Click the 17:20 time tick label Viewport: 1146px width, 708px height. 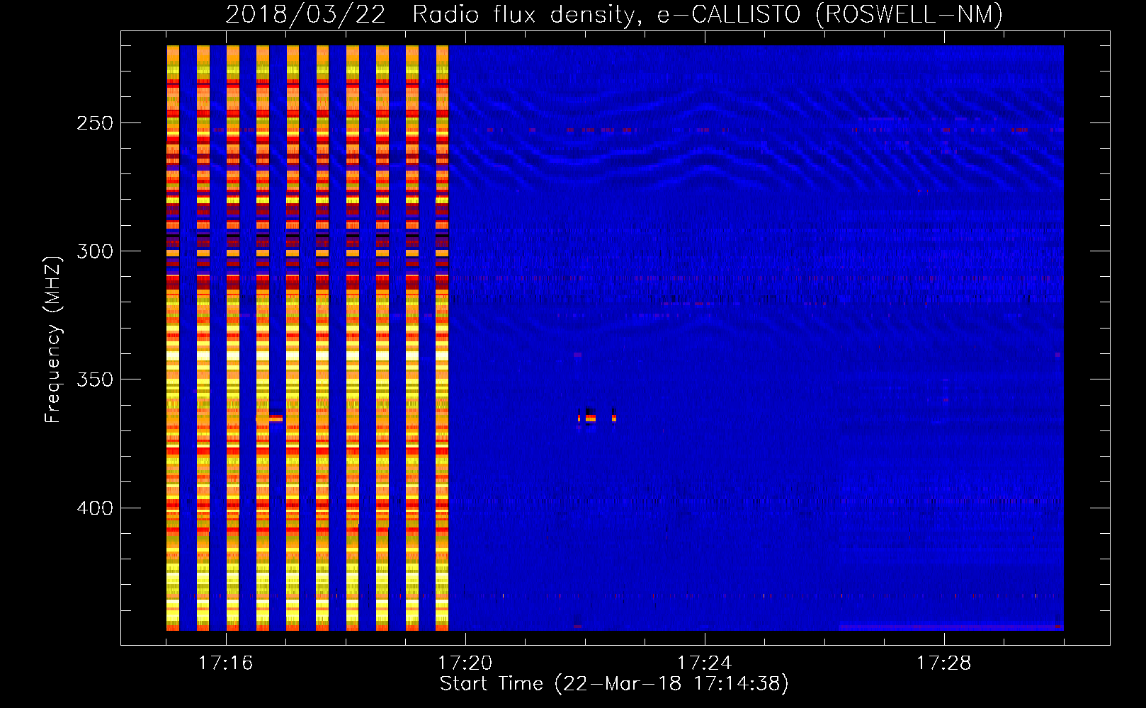point(465,663)
